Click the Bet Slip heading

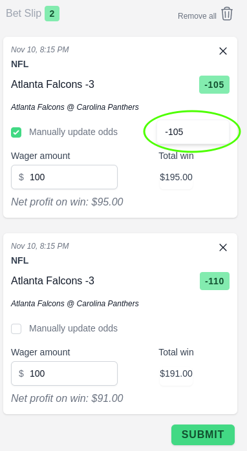click(x=24, y=14)
